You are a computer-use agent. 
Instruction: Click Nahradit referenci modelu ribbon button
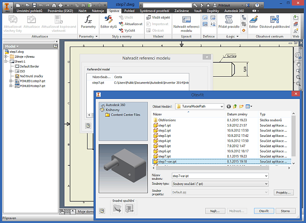point(186,24)
